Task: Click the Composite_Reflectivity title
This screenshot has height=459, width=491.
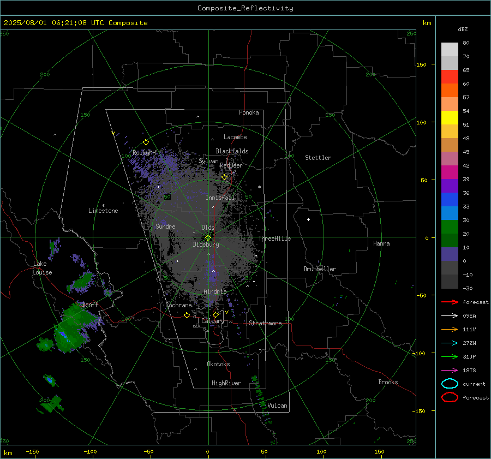Action: pos(245,8)
